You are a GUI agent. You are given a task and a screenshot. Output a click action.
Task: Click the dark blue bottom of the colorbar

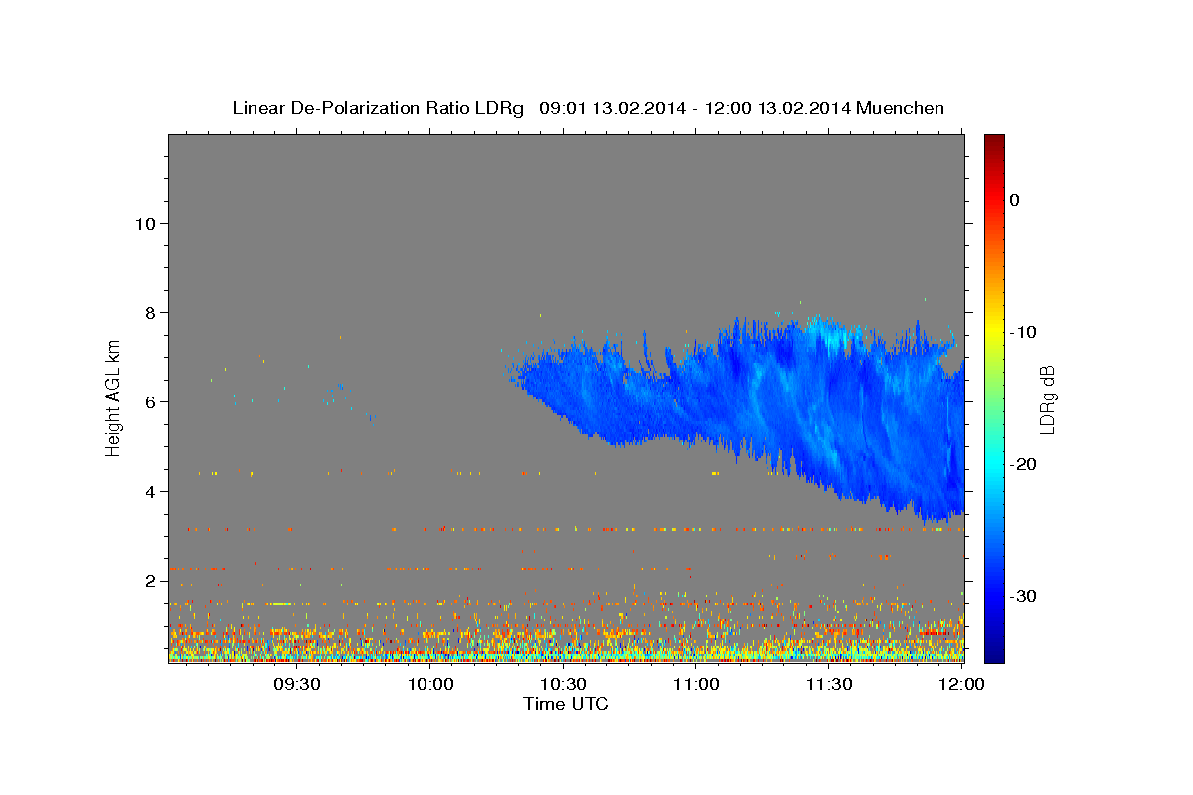(x=994, y=651)
